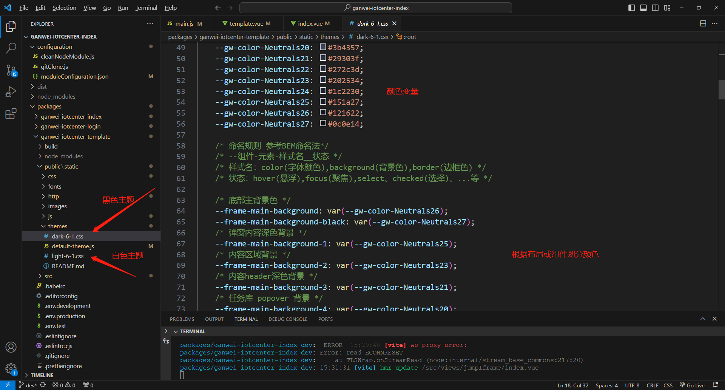Screen dimensions: 725x390
Task: Expand the src folder in explorer
Action: [x=48, y=276]
